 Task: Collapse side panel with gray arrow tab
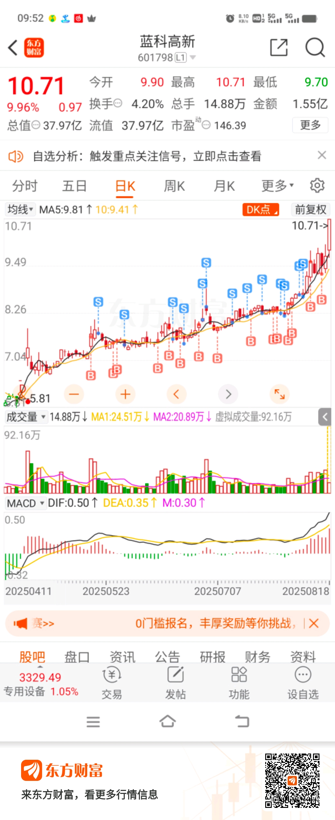(325, 417)
